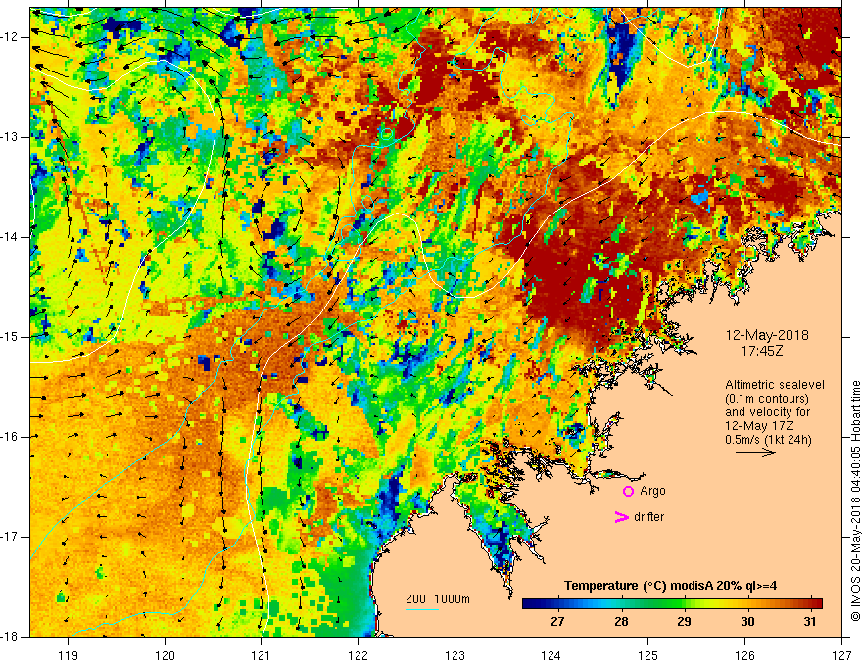Click the cyan depth contour legend line

coord(422,609)
